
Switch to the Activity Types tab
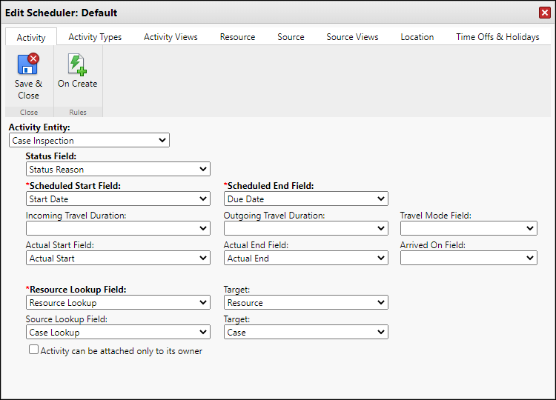coord(95,37)
